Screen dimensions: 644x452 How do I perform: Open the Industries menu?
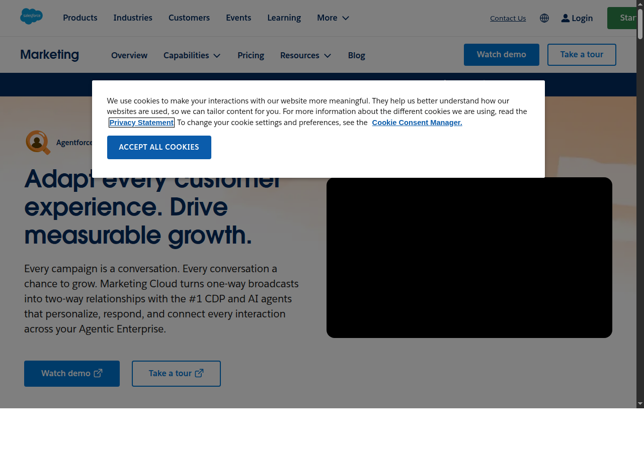[x=133, y=18]
